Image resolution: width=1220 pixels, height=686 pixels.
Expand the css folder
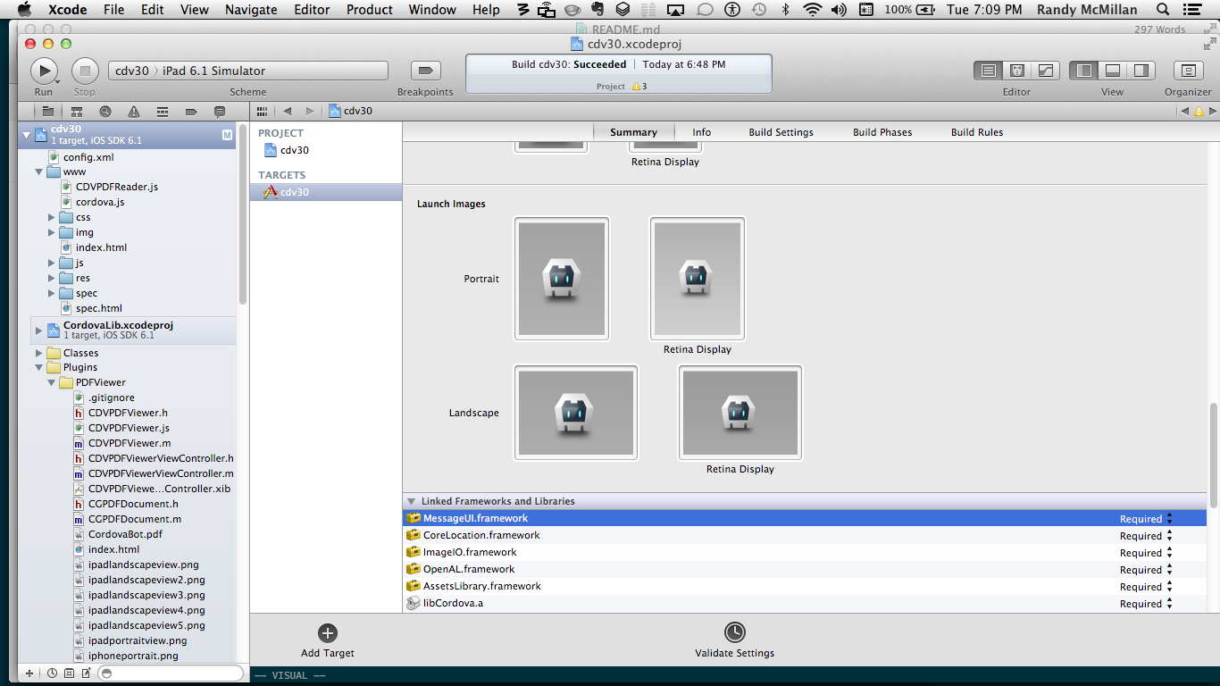pyautogui.click(x=52, y=217)
